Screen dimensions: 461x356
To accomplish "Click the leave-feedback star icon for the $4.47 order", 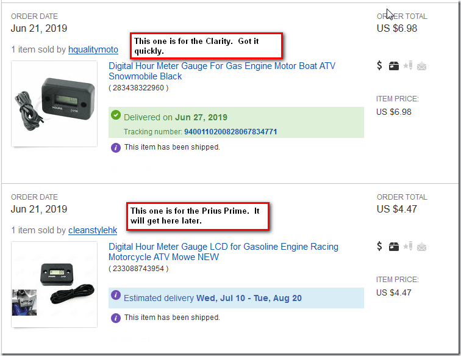I will pos(408,247).
